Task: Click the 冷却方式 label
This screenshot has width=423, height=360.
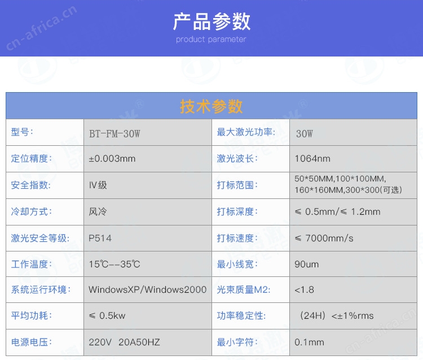Action: [31, 211]
